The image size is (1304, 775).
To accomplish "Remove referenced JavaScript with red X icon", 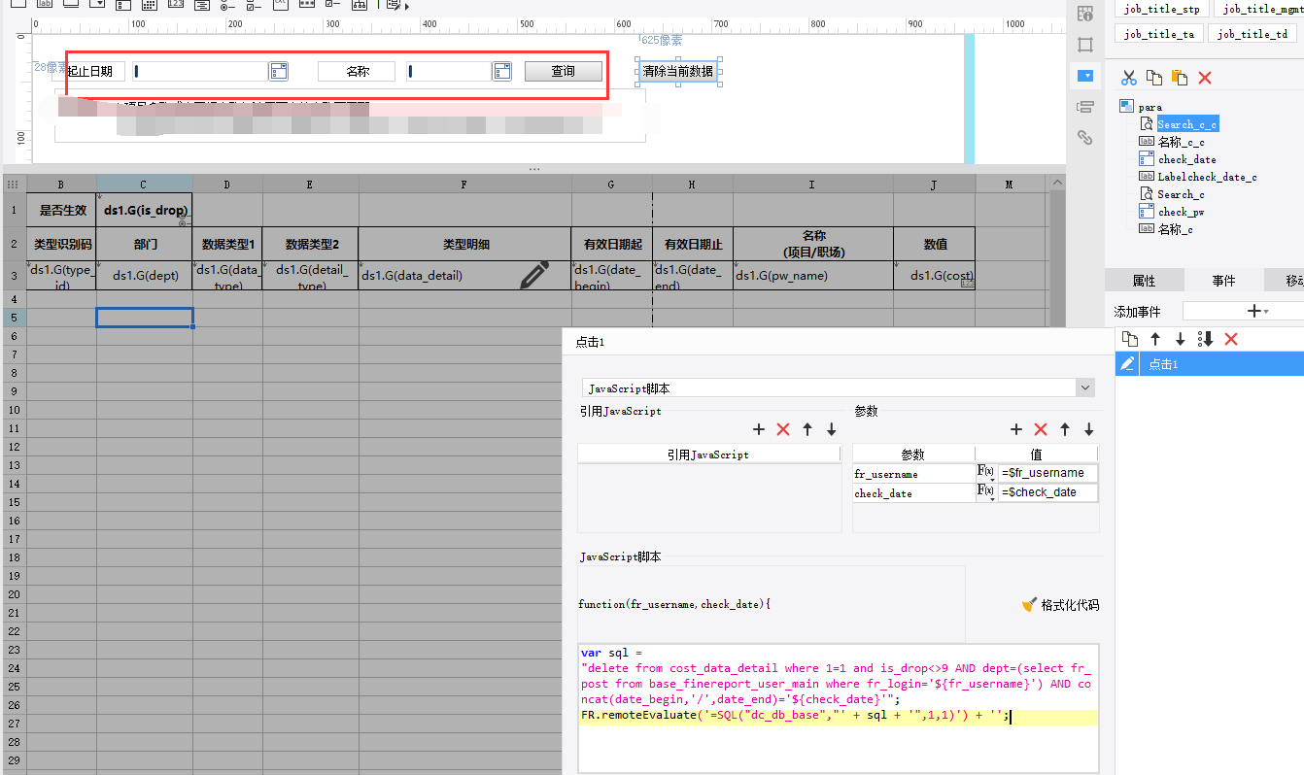I will click(783, 429).
